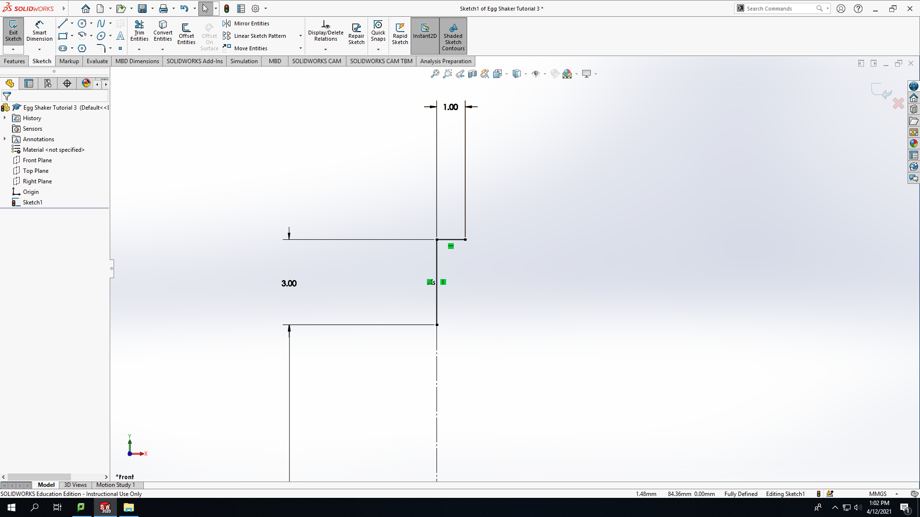Switch to the Simulation tab
Image resolution: width=920 pixels, height=517 pixels.
244,61
